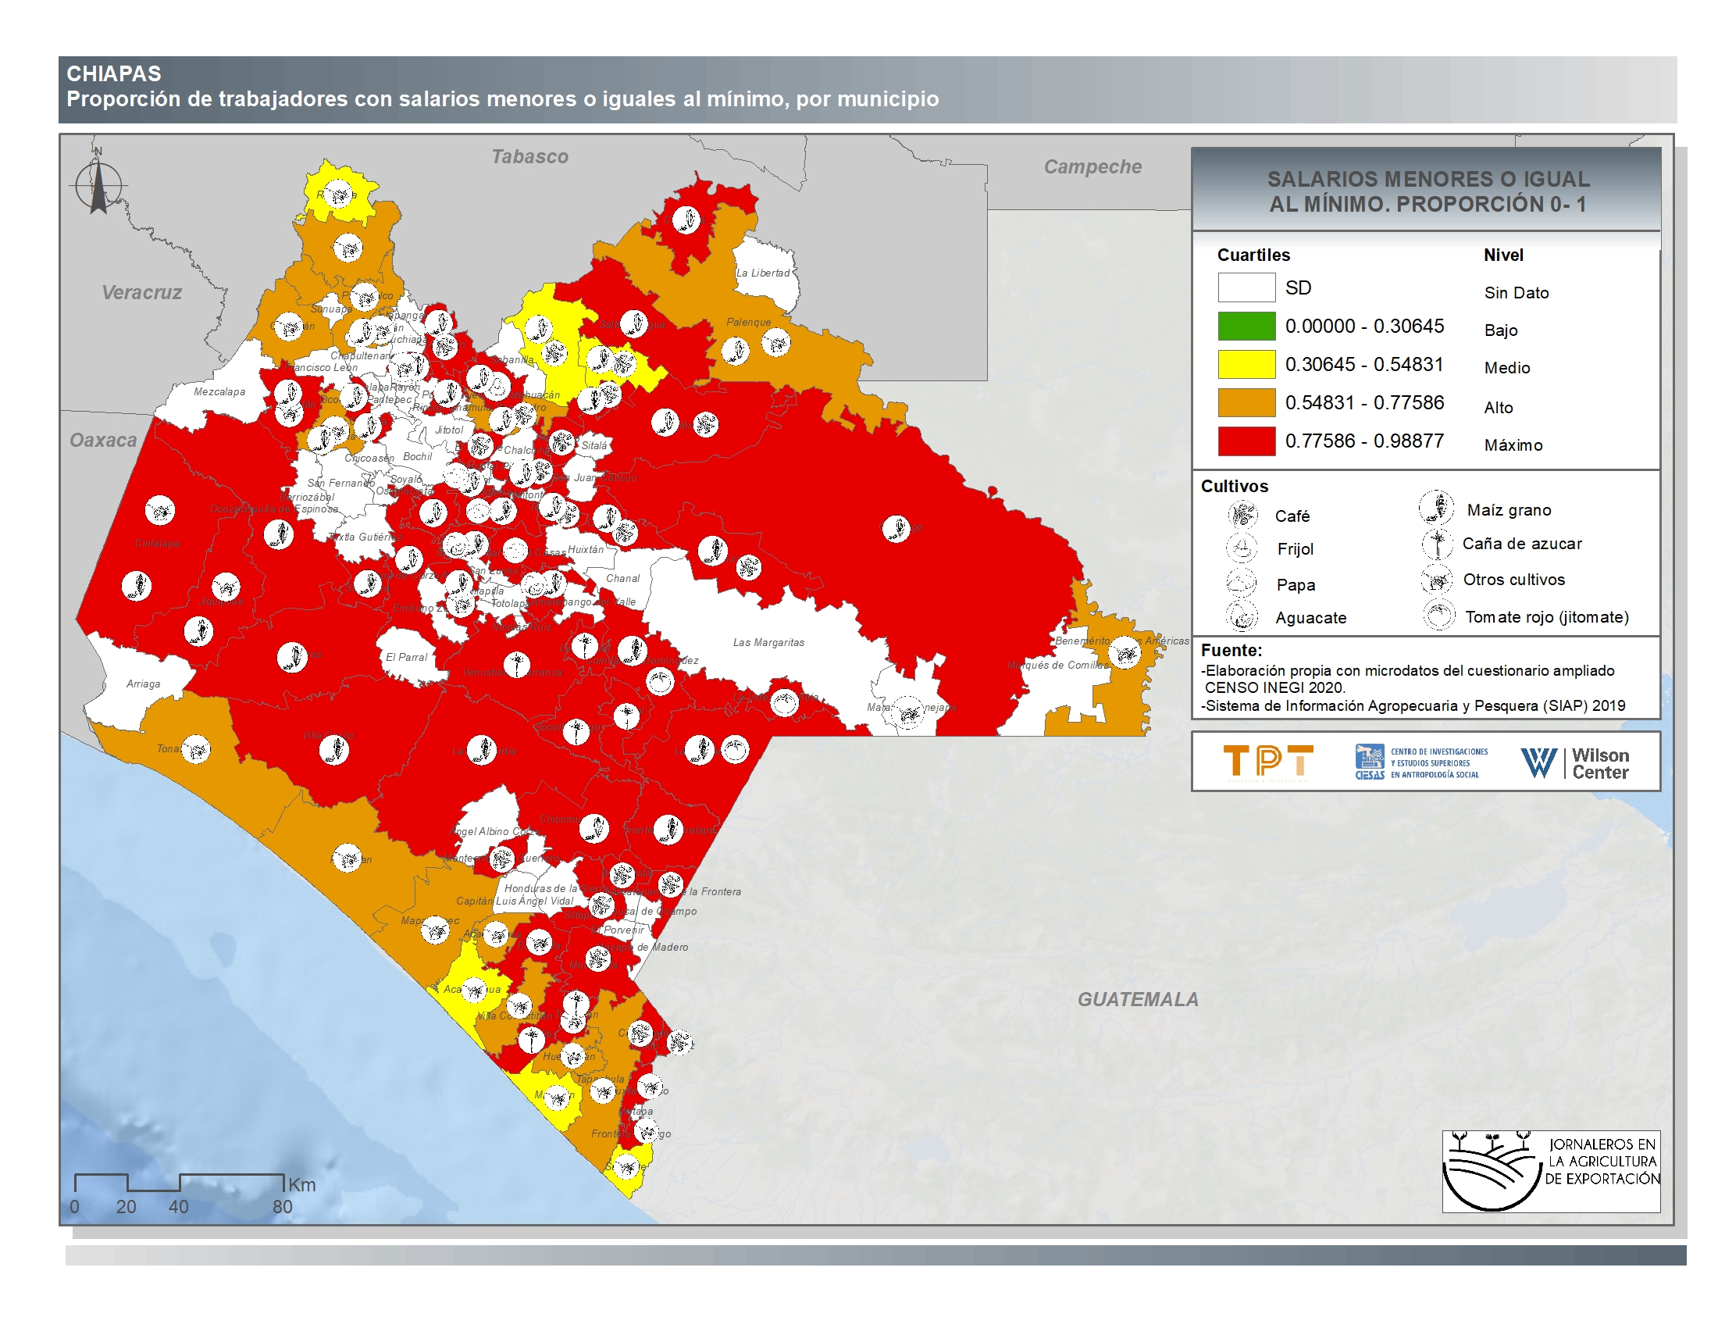Click the Aguacate crop legend icon
This screenshot has height=1328, width=1718.
pyautogui.click(x=1242, y=616)
